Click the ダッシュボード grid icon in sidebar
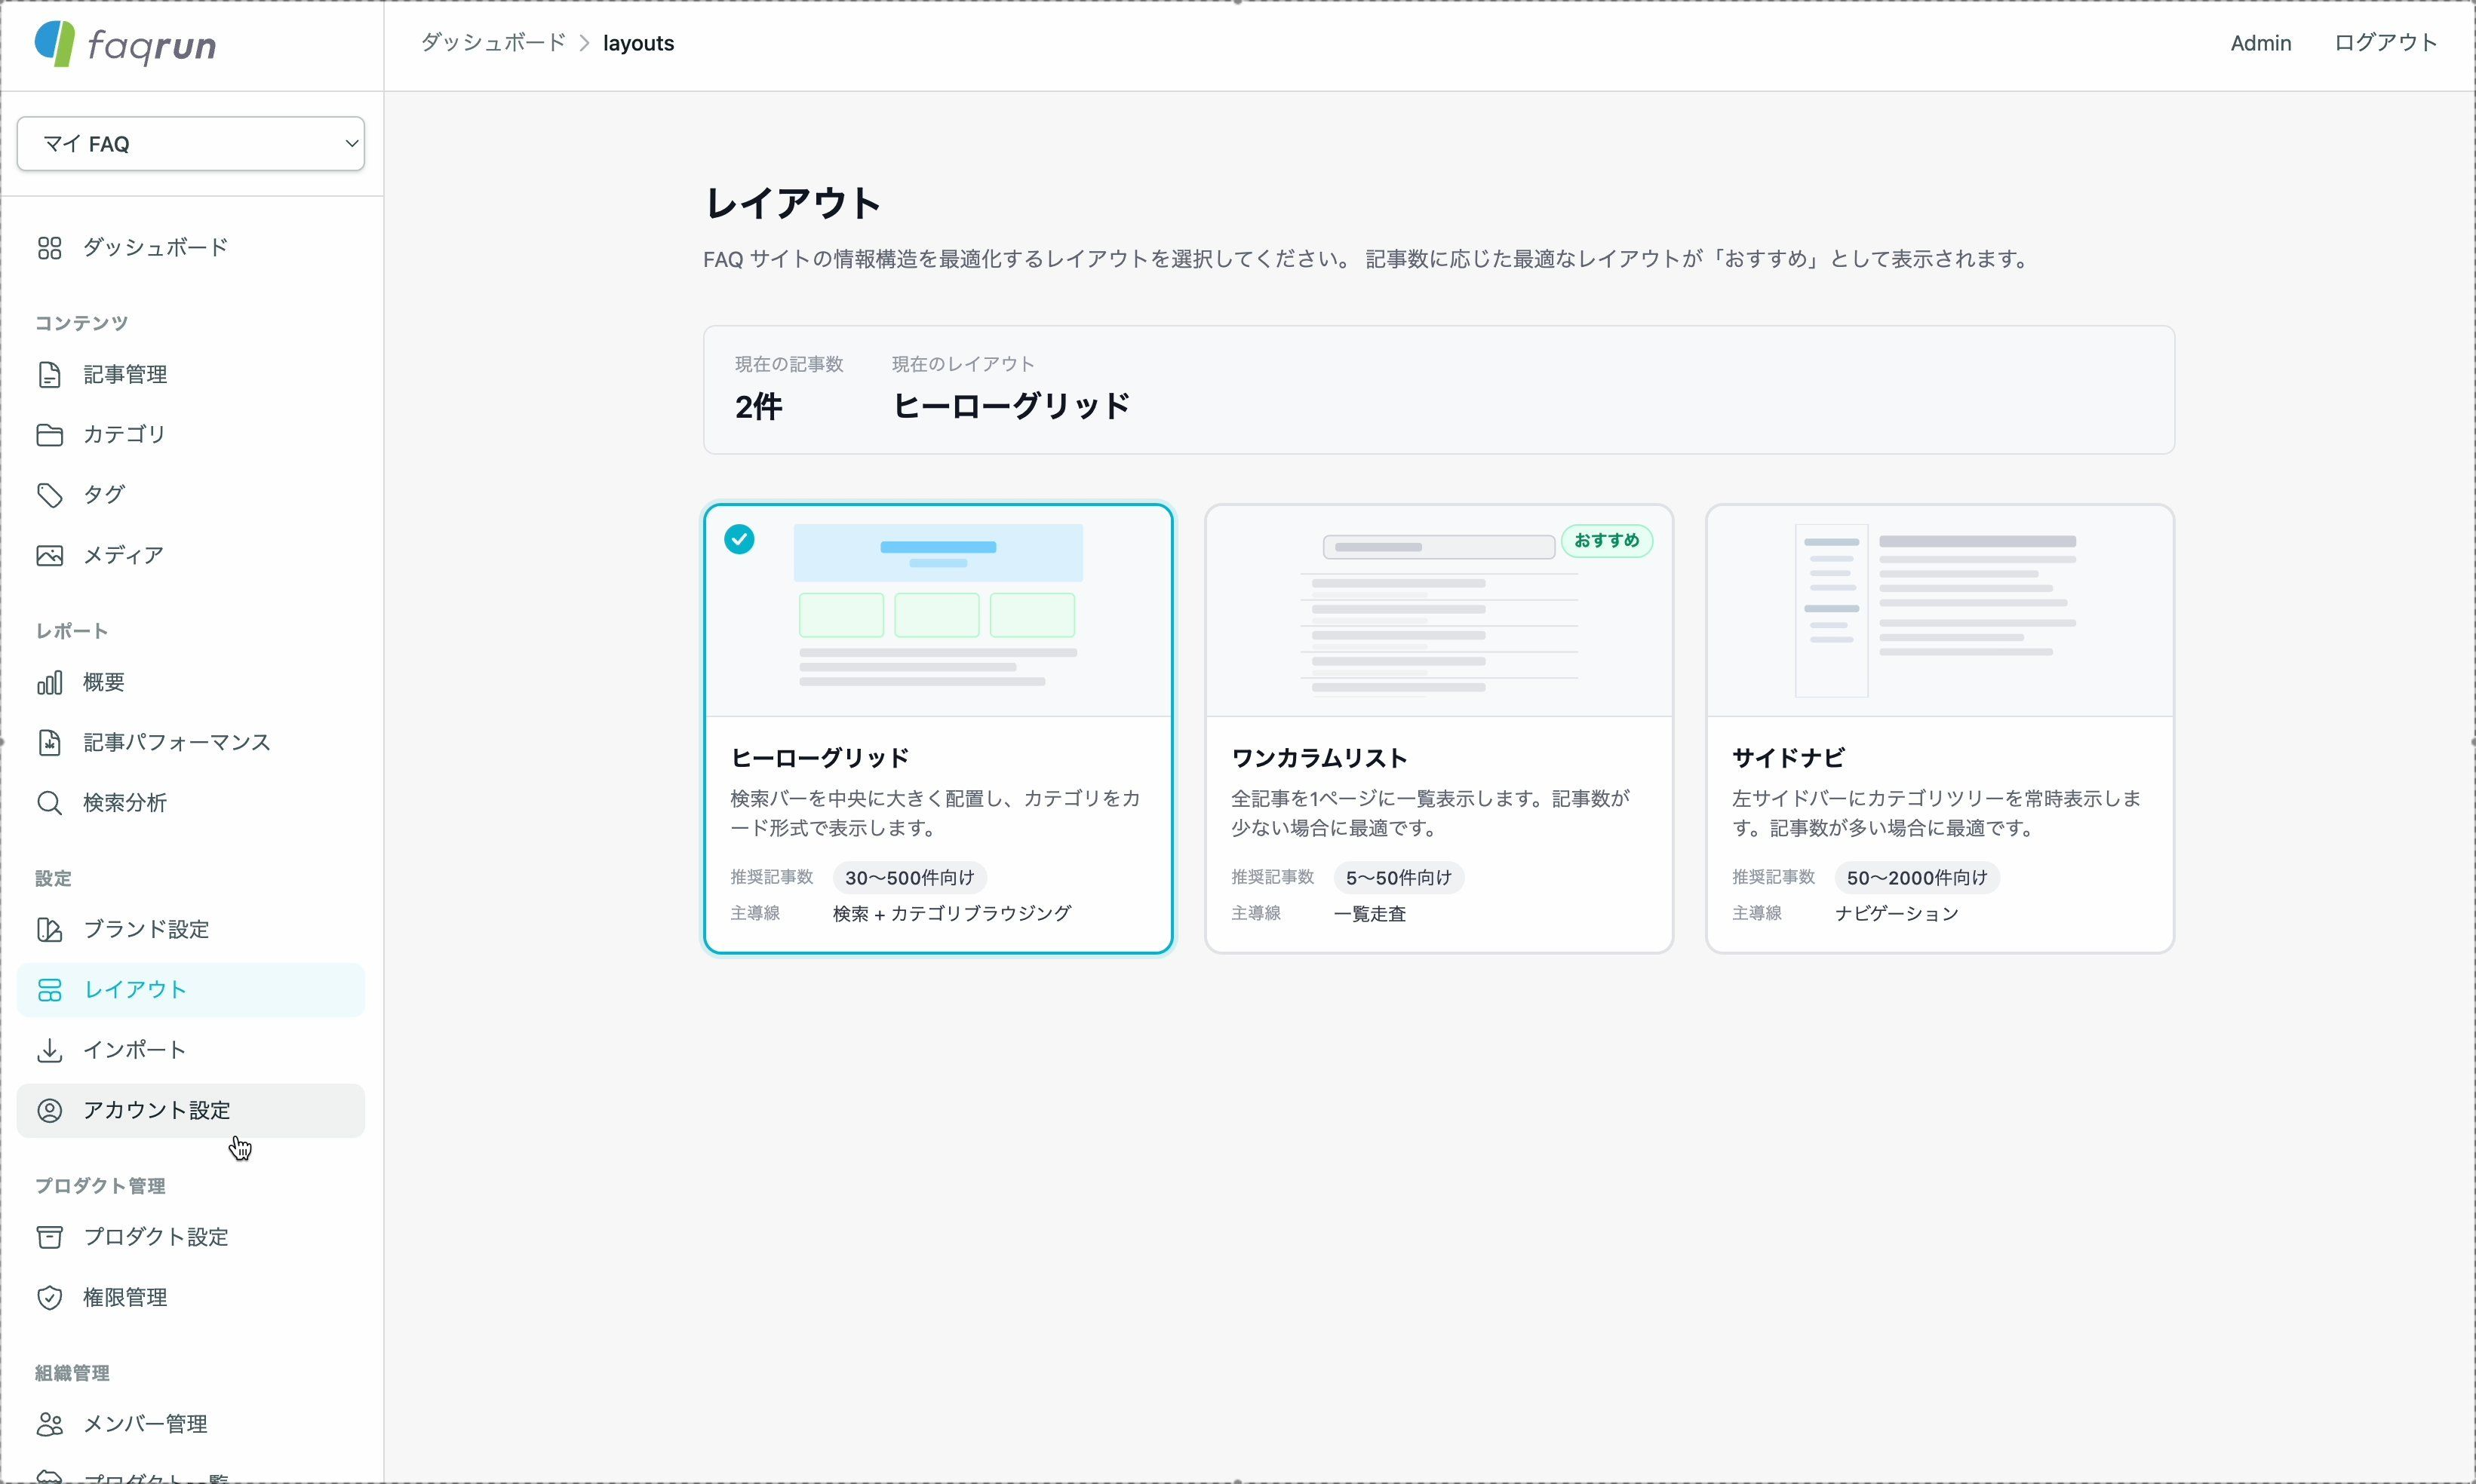This screenshot has width=2476, height=1484. (x=49, y=248)
